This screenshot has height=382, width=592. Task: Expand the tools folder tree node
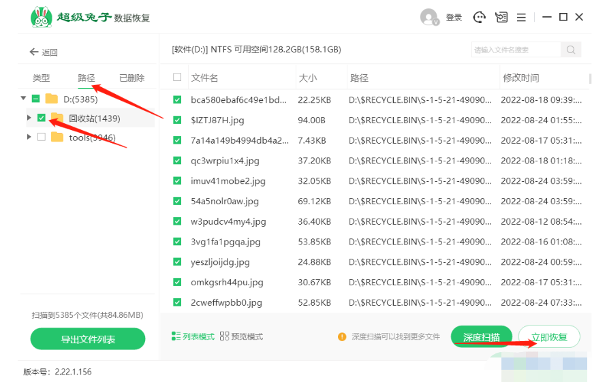29,138
